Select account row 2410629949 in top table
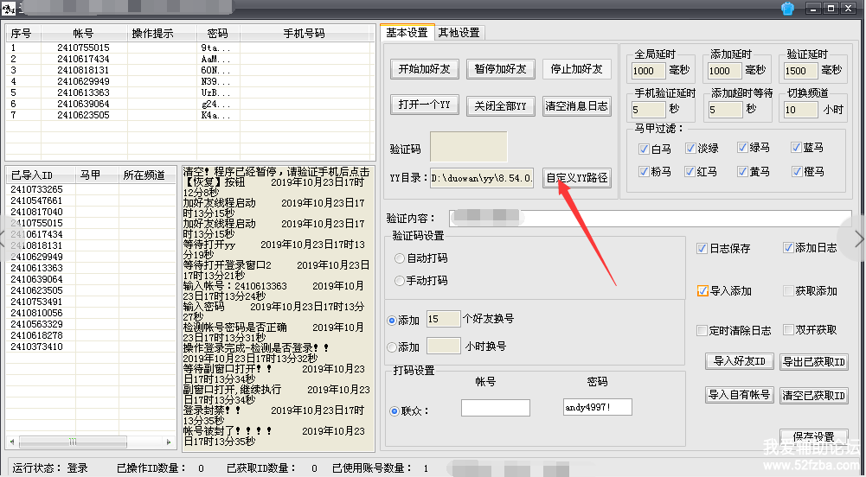 click(x=189, y=81)
